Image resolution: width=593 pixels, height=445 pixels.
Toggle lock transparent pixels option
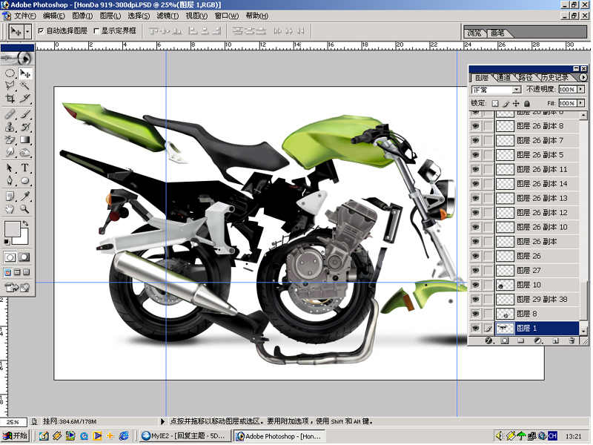[495, 103]
